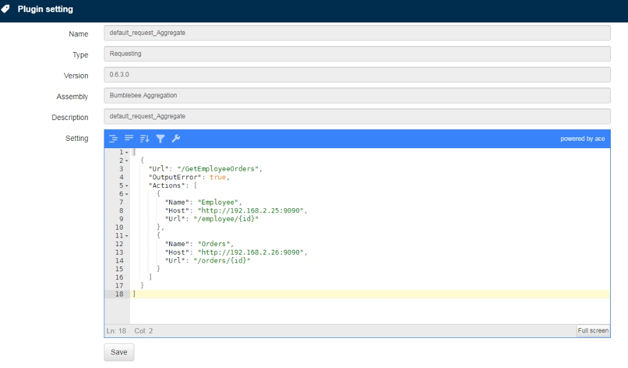Collapse the Actions array on line 5
628x368 pixels.
(126, 186)
